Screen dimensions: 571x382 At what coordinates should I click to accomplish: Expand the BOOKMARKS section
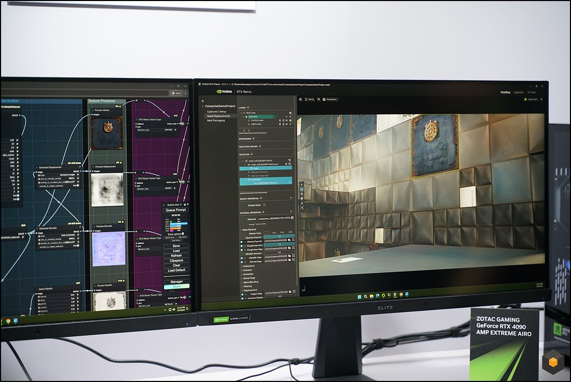point(293,139)
